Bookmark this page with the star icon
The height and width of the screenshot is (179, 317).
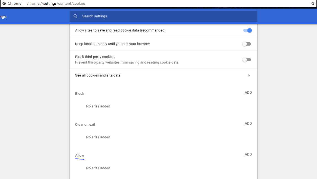click(313, 4)
